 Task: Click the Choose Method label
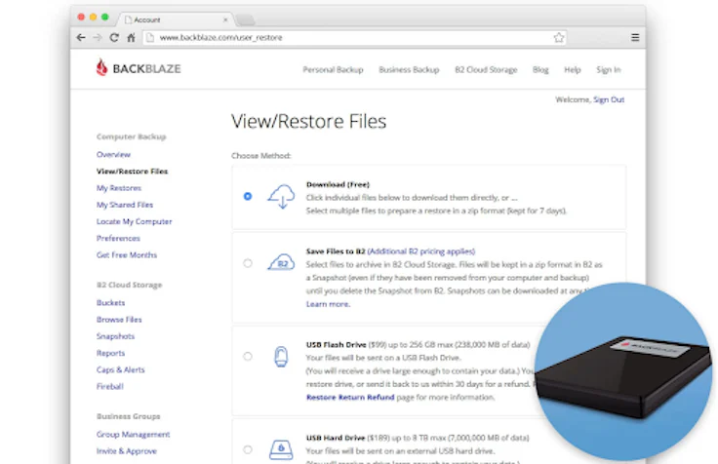[261, 156]
